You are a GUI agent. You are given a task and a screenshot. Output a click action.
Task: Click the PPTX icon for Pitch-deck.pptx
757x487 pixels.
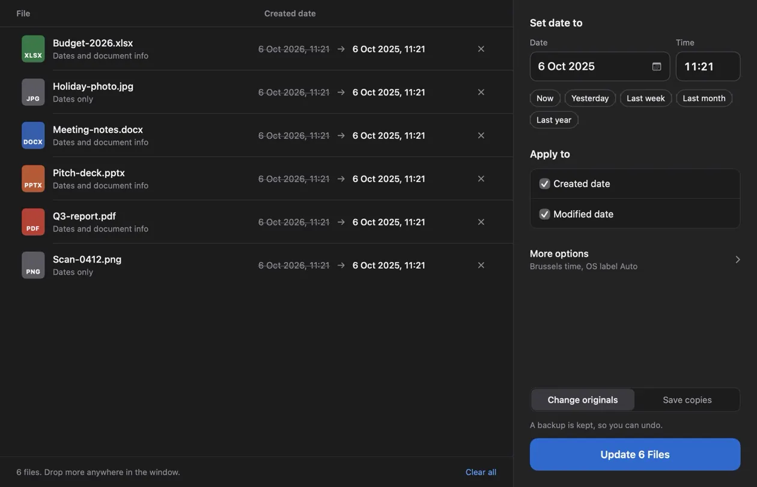click(x=33, y=179)
